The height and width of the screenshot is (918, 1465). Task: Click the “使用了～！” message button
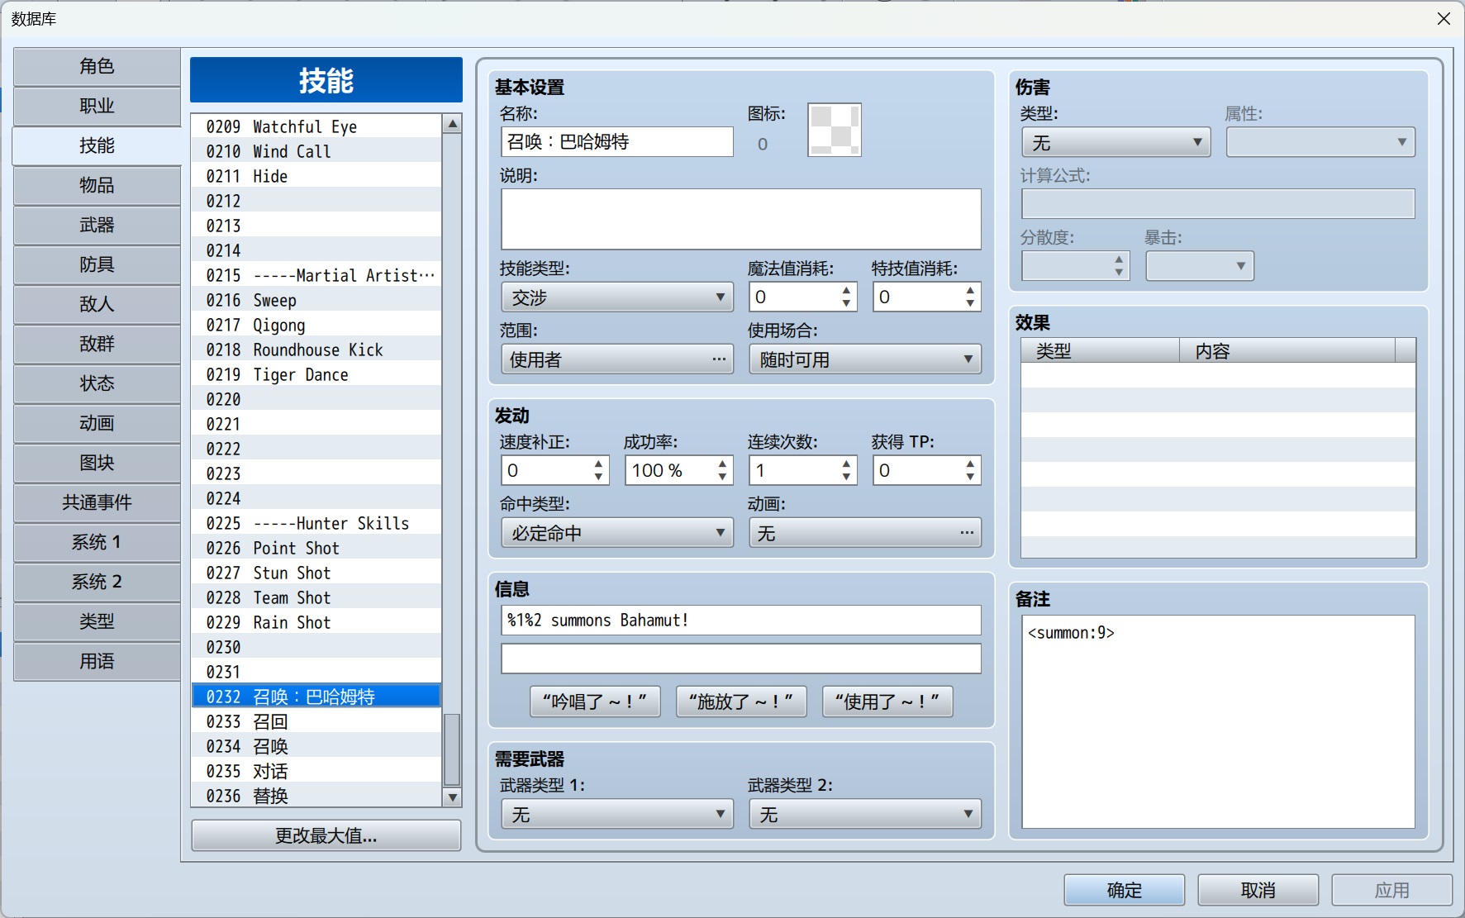coord(887,702)
